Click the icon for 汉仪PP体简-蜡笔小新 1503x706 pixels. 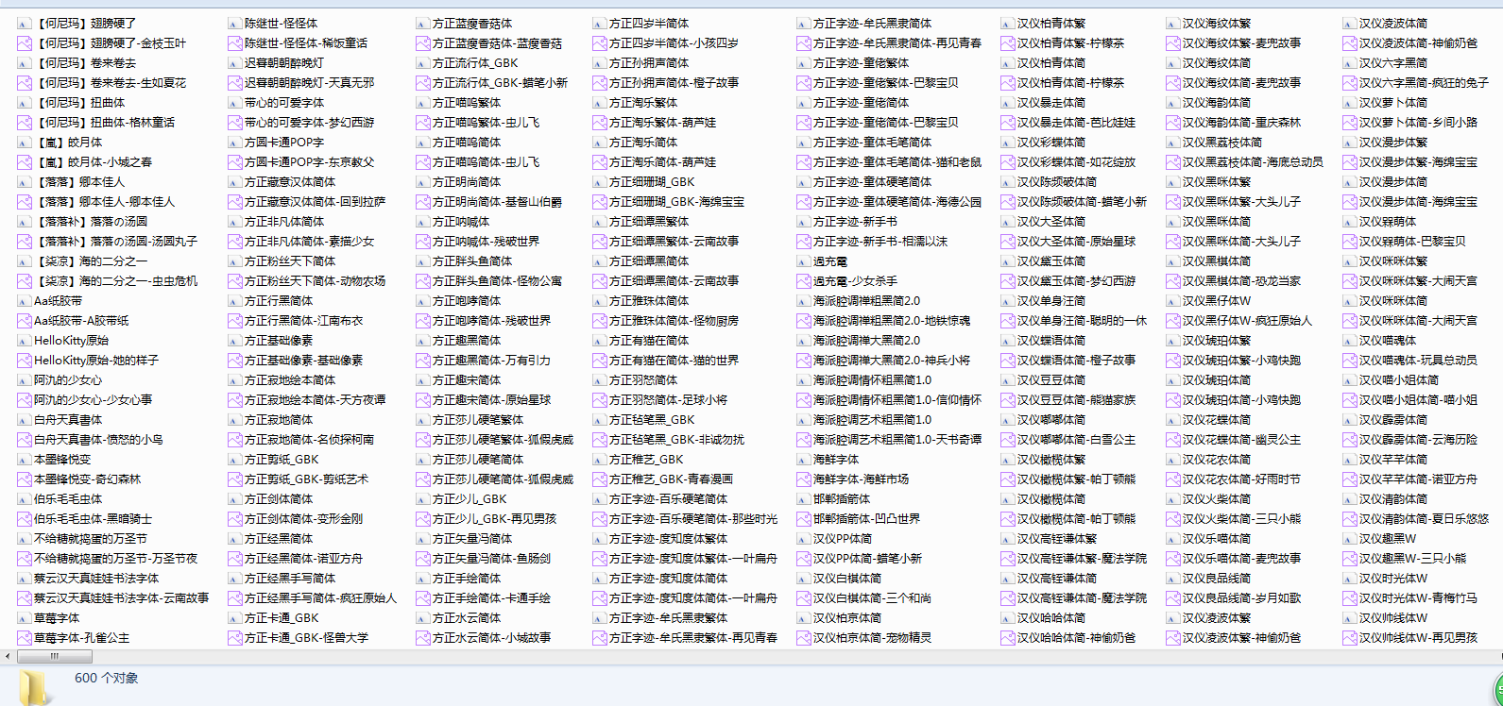[x=804, y=559]
